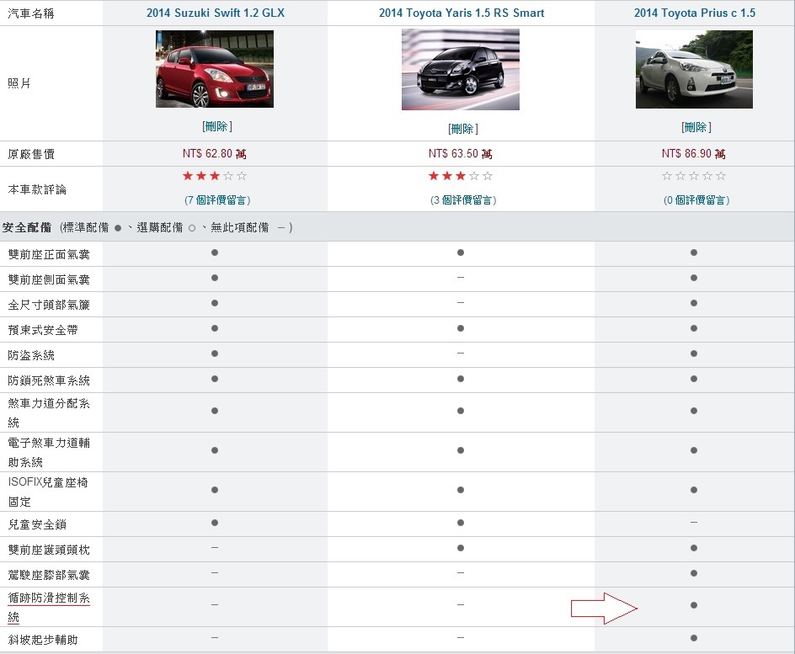Image resolution: width=795 pixels, height=654 pixels.
Task: Remove the Toyota Prius c via its [刪除] link
Action: 696,127
